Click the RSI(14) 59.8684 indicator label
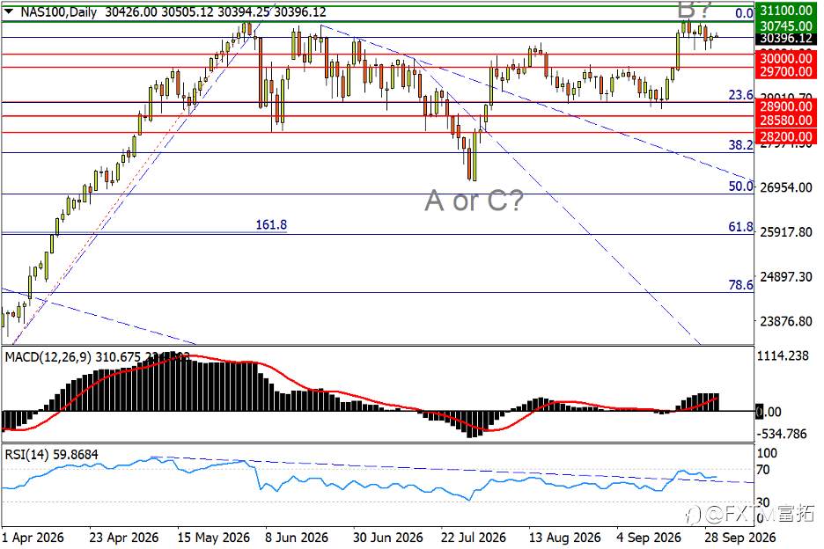 [x=51, y=455]
